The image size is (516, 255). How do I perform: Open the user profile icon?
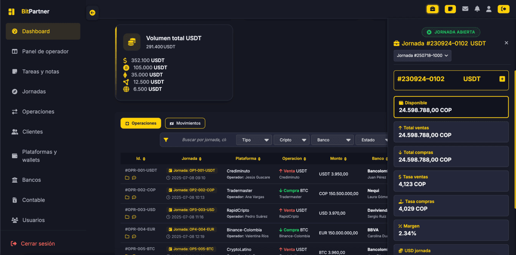click(489, 9)
